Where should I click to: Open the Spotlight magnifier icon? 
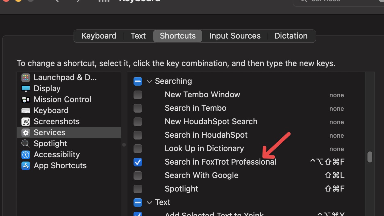tap(26, 144)
